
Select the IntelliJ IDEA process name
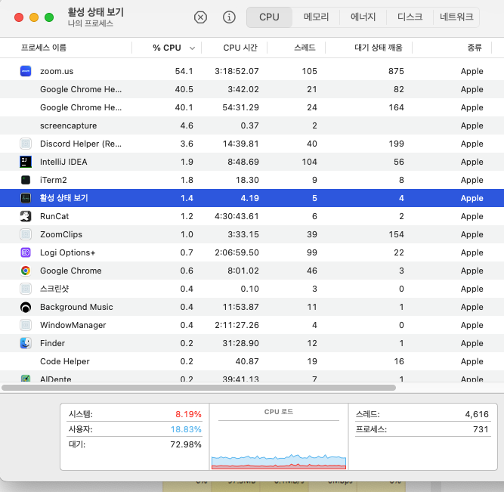63,162
